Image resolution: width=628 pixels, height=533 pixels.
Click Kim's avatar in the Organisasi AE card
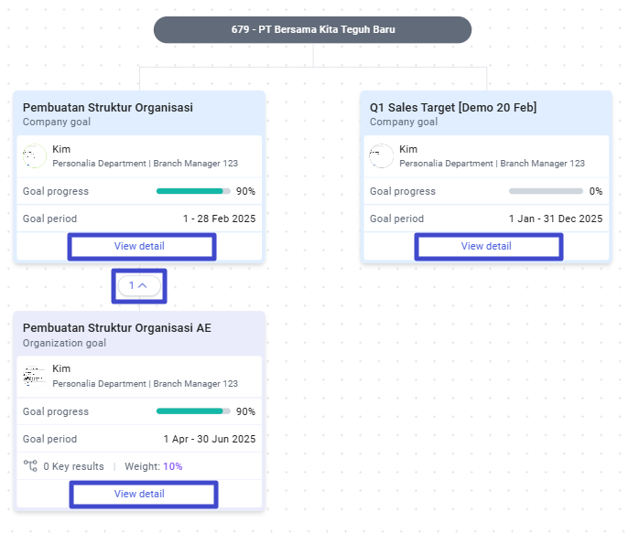pos(35,377)
